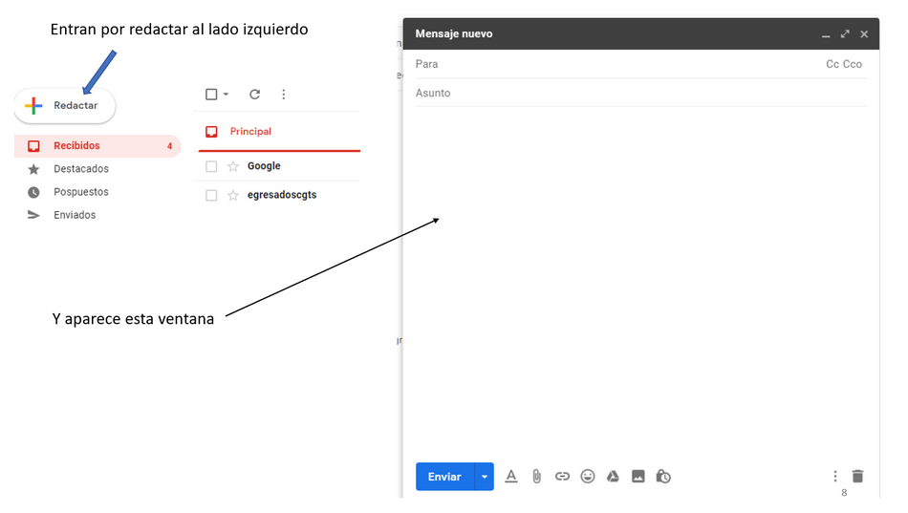Image resolution: width=908 pixels, height=513 pixels.
Task: Refresh the inbox list
Action: pyautogui.click(x=254, y=95)
